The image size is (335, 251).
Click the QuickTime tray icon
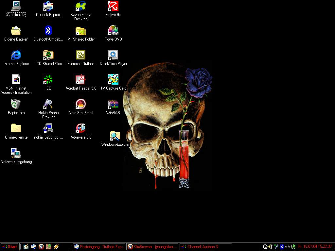click(265, 247)
